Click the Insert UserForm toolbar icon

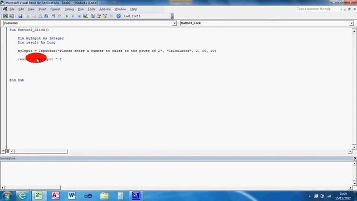click(11, 16)
